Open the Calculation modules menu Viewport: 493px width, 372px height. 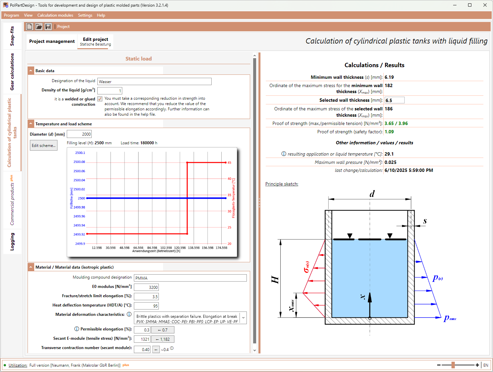[x=55, y=15]
